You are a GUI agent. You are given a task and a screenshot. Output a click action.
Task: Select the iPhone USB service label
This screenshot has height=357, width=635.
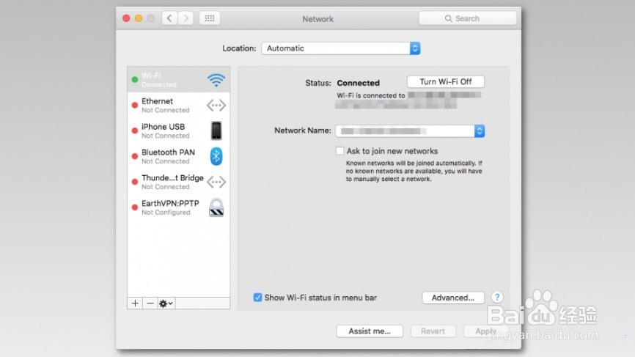point(164,127)
